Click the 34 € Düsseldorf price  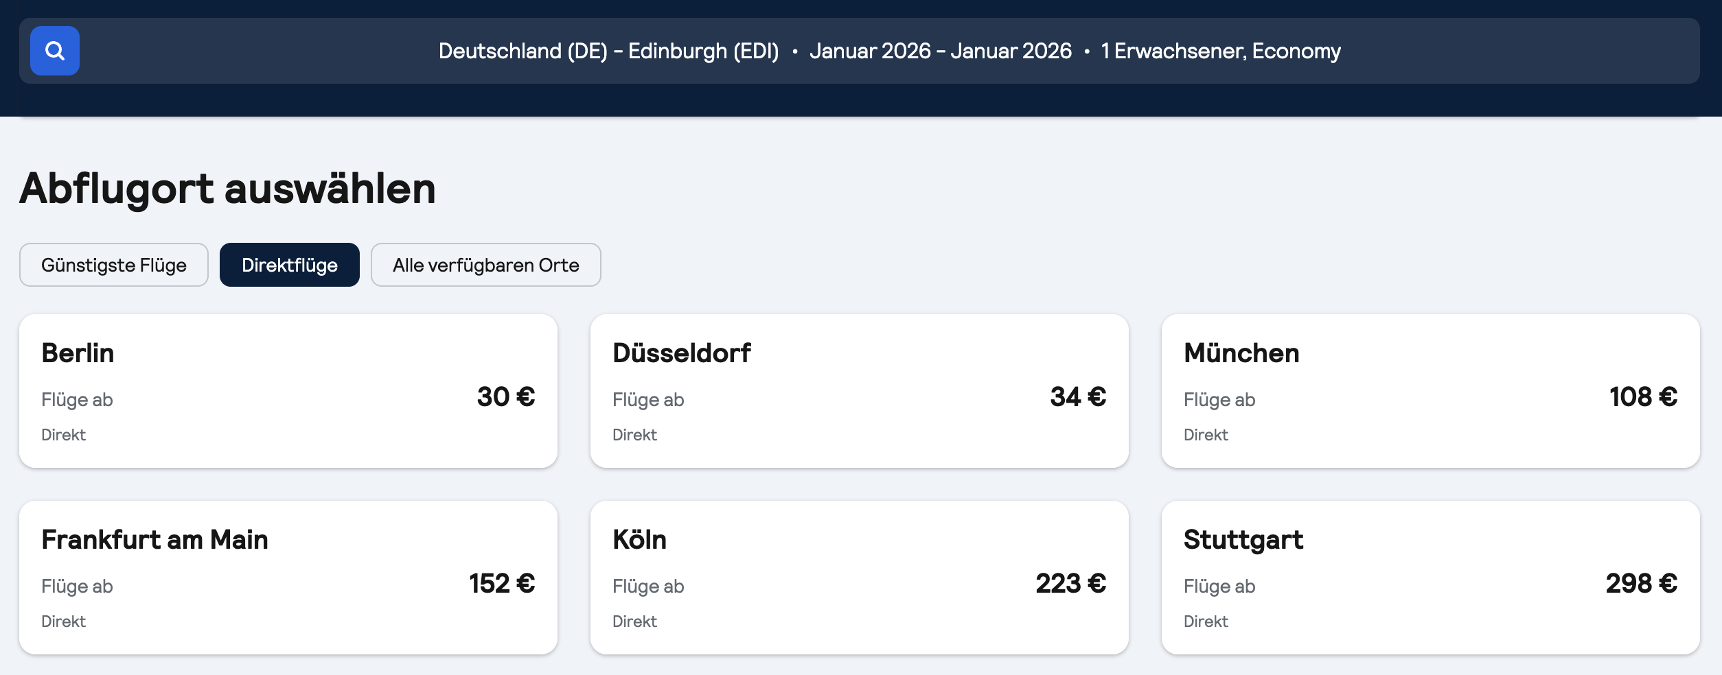[1077, 396]
